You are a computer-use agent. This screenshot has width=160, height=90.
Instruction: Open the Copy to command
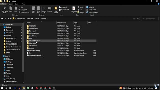(38, 10)
